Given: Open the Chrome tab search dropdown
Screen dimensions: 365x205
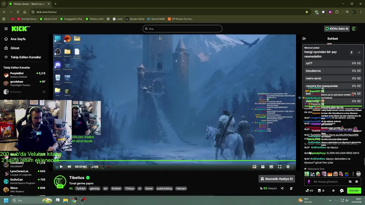Looking at the screenshot, I should [3, 4].
